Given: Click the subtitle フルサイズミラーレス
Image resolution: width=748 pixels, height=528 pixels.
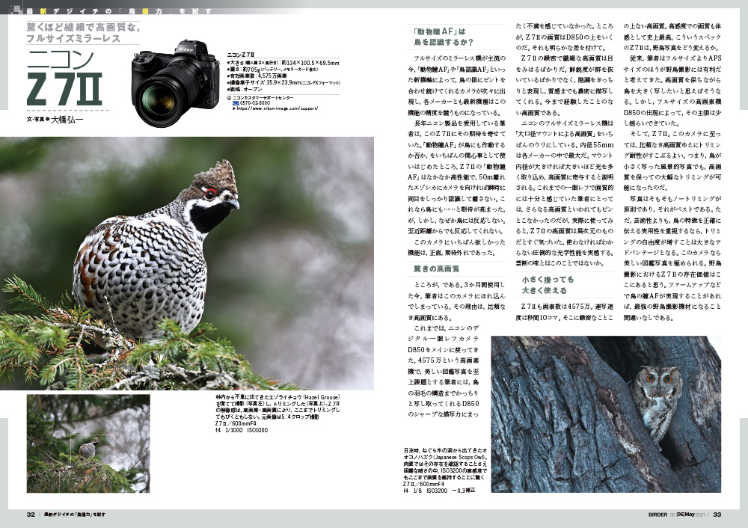Looking at the screenshot, I should tap(73, 39).
